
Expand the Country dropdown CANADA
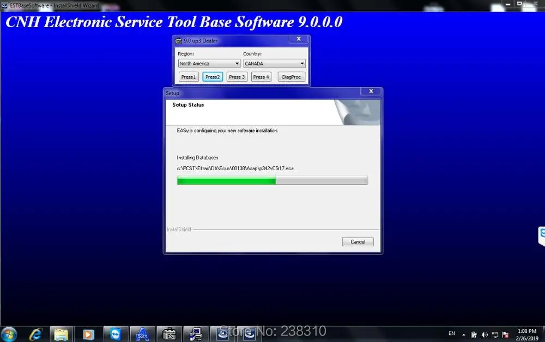tap(274, 64)
